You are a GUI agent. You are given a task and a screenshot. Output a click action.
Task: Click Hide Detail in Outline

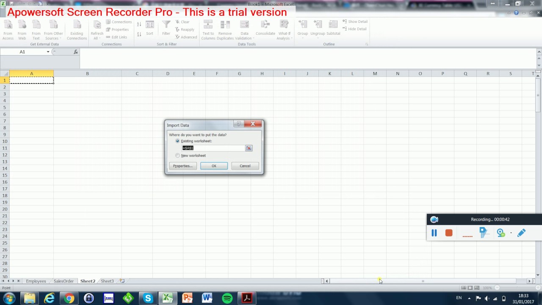pyautogui.click(x=354, y=29)
